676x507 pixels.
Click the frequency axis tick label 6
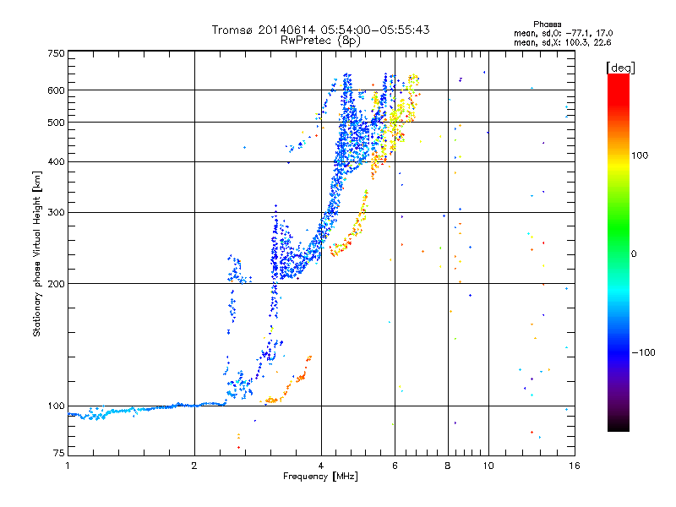(395, 466)
